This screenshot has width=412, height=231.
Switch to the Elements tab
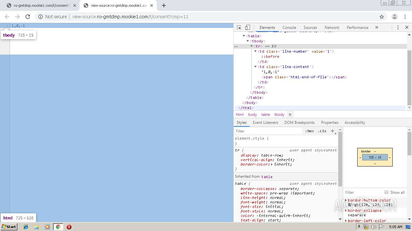[x=267, y=28]
